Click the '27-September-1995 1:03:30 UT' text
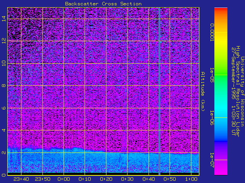Screen dimensions: 245x183 click(234, 91)
